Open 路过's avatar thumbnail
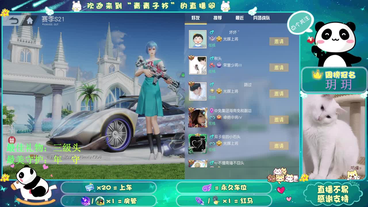 click(x=198, y=91)
